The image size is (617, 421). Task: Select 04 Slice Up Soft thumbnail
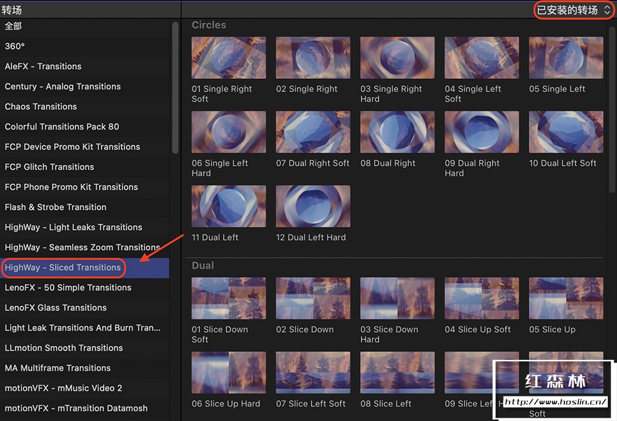tap(481, 298)
